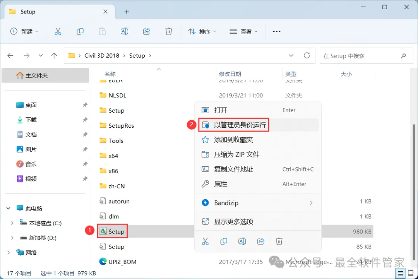Open the three-dot more options menu

(x=277, y=31)
